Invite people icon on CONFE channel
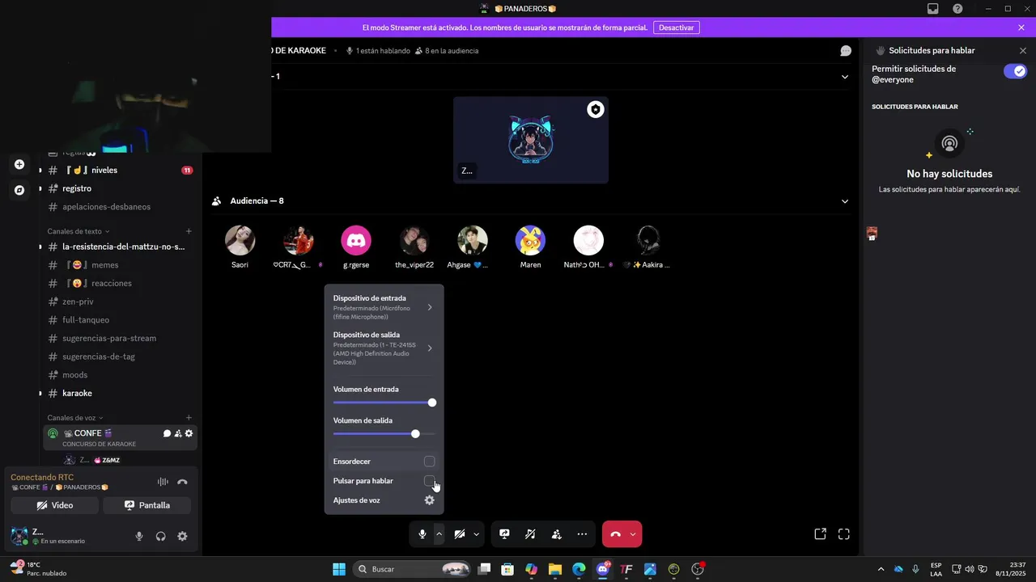Image resolution: width=1036 pixels, height=582 pixels. click(x=178, y=434)
